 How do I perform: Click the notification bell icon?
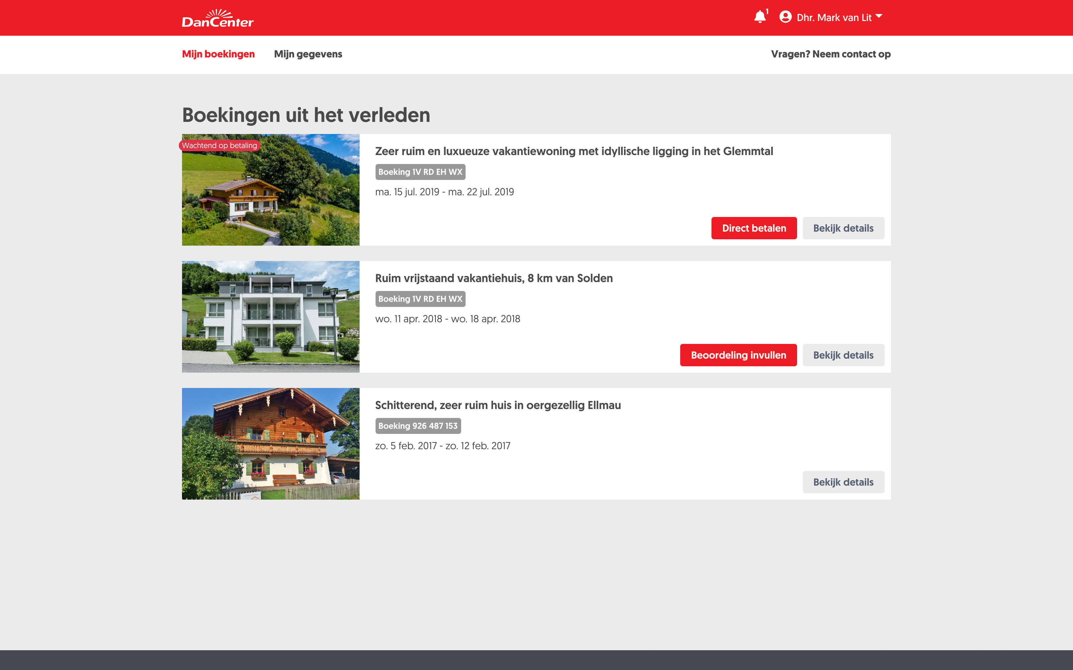click(x=759, y=17)
